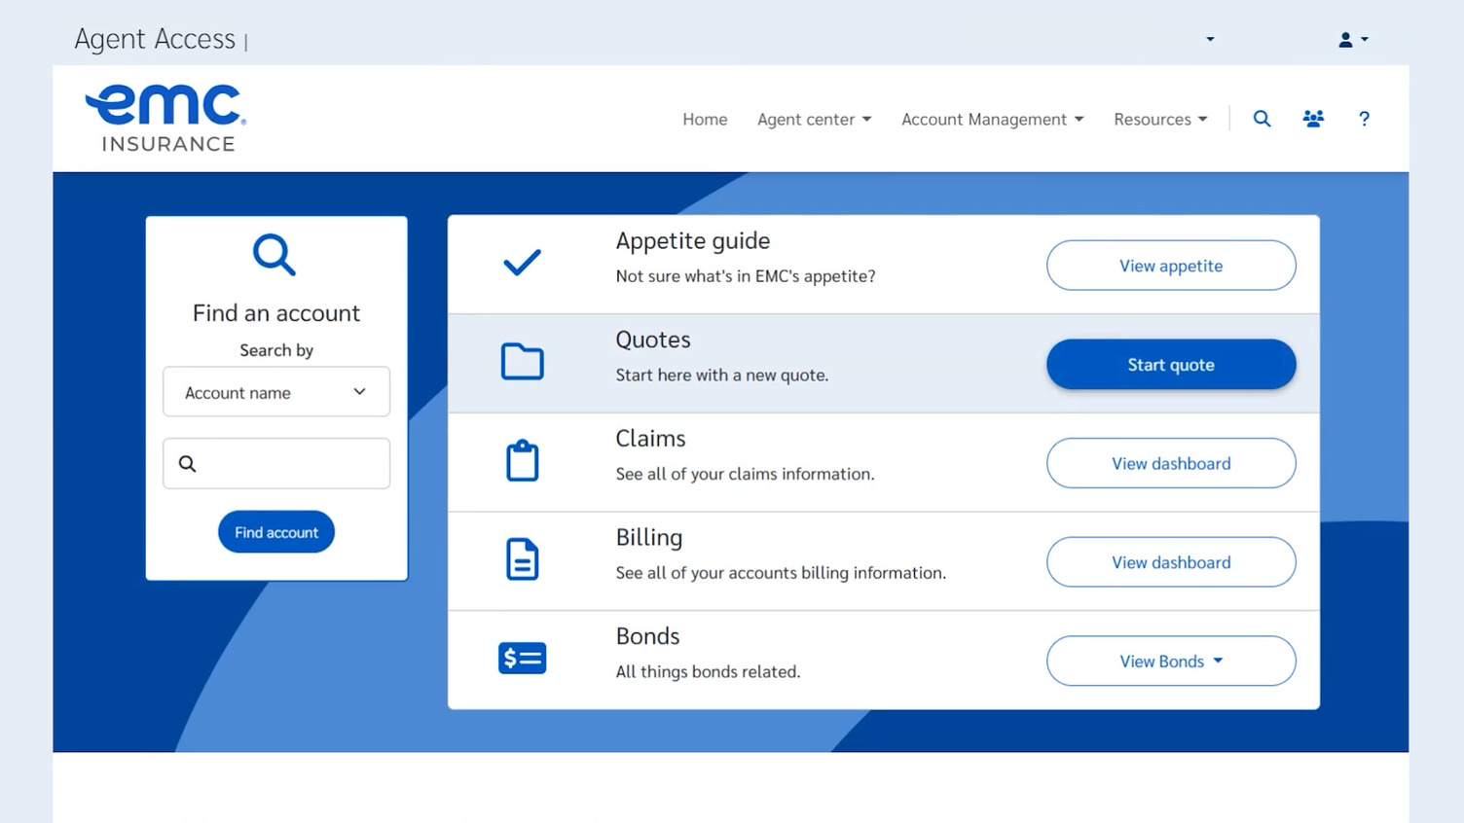Click 'Not sure what's in EMC's appetite?' text

pyautogui.click(x=746, y=276)
